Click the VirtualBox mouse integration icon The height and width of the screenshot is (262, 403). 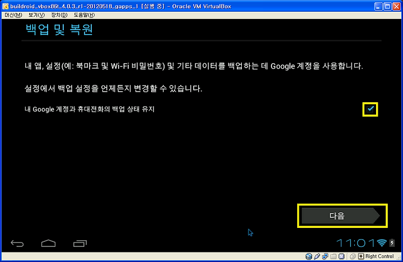pos(353,256)
